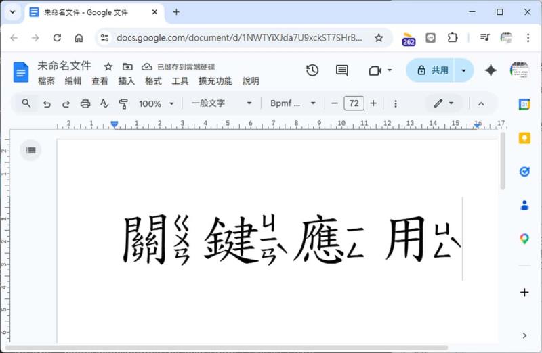Open the comments panel icon
Viewport: 542px width, 353px height.
(342, 71)
